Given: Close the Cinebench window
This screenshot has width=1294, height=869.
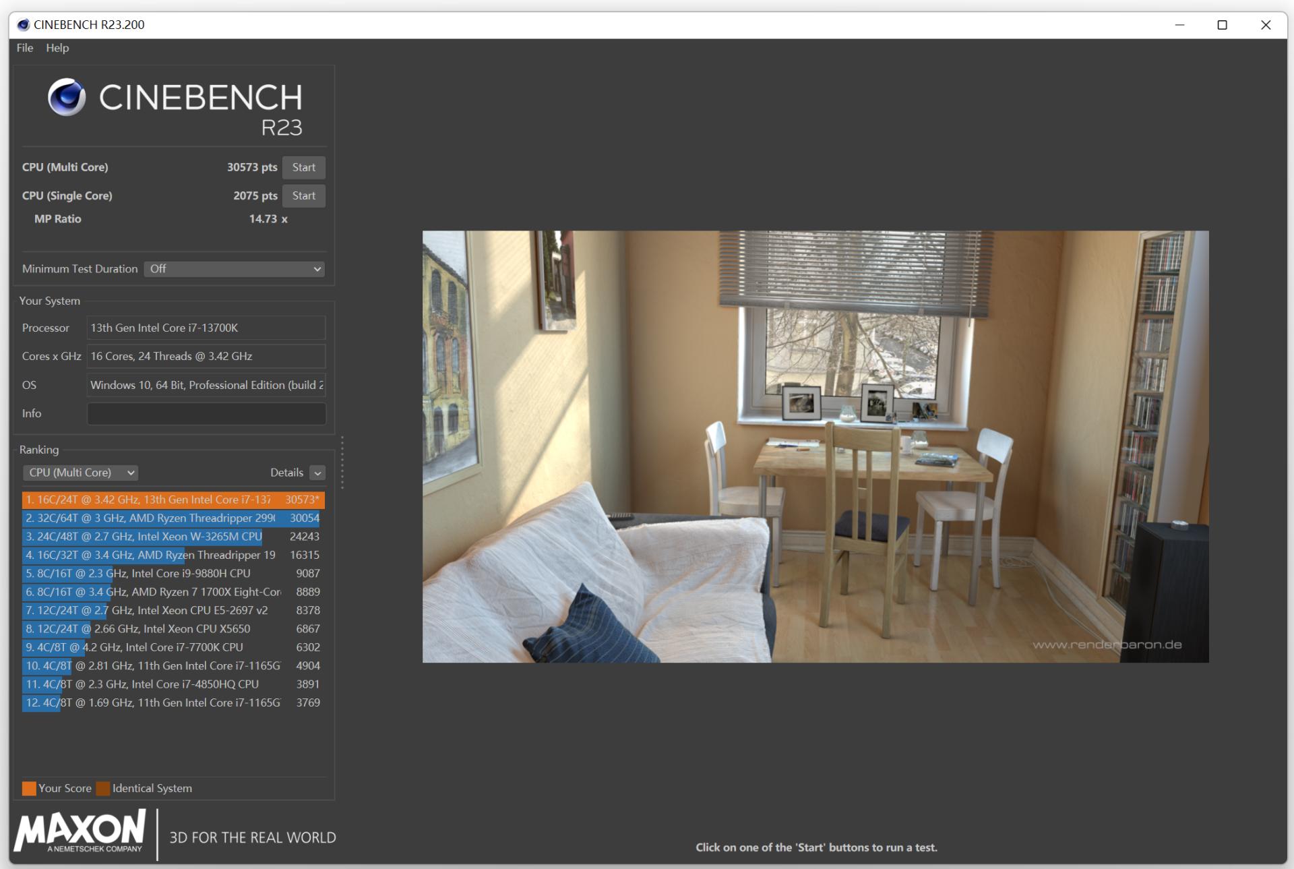Looking at the screenshot, I should 1265,25.
